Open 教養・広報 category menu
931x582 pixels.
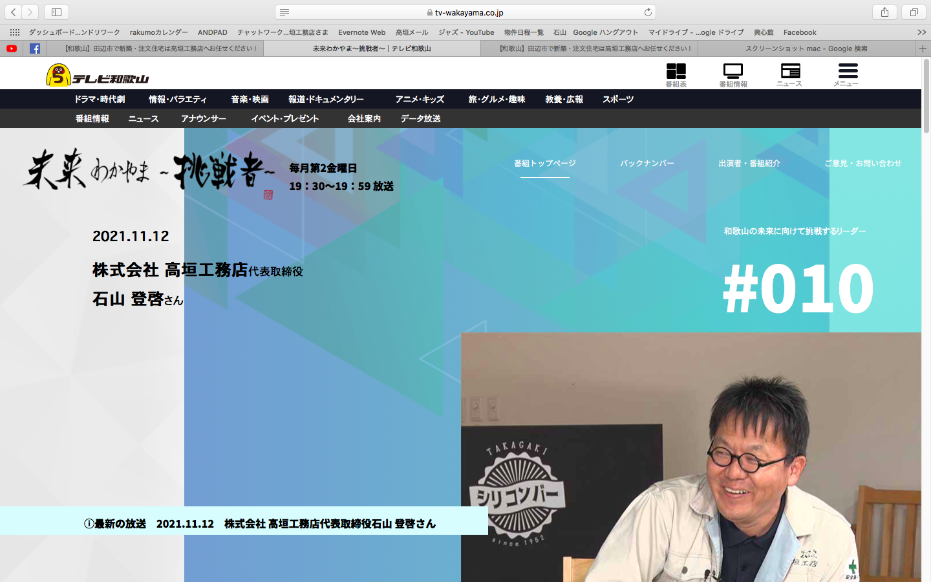[564, 100]
